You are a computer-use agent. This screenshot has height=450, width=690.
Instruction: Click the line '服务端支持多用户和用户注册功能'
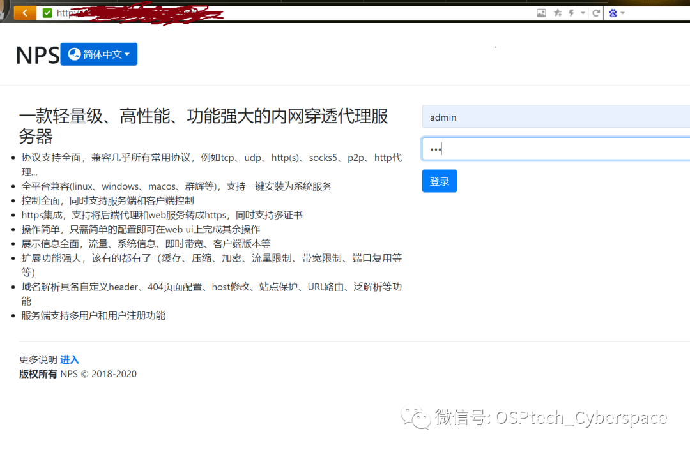tap(93, 315)
